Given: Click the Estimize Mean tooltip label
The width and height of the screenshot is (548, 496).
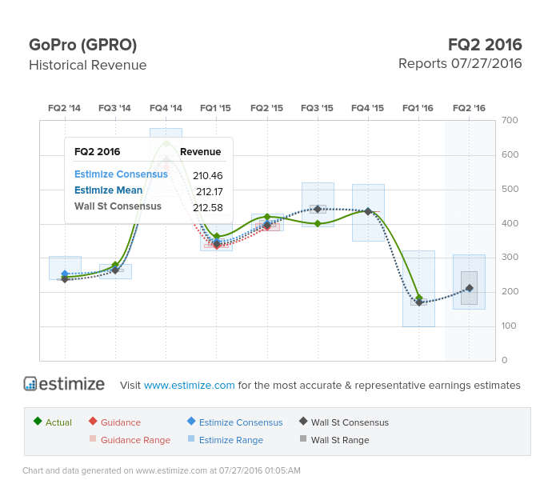Looking at the screenshot, I should [x=108, y=190].
